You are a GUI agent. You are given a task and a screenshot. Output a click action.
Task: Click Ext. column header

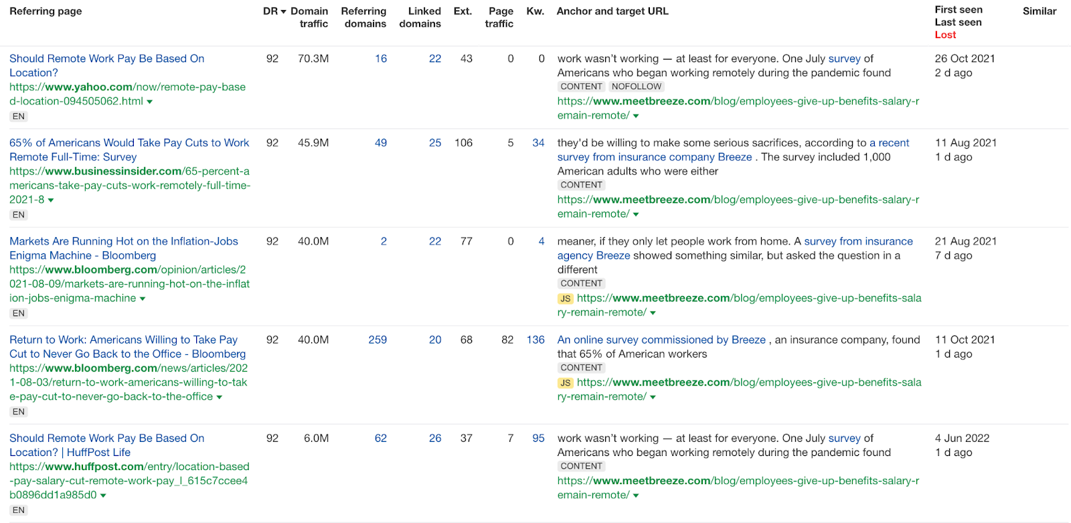click(463, 11)
